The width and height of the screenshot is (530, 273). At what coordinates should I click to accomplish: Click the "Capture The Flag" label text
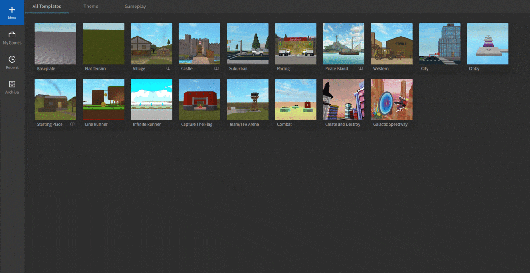tap(197, 124)
